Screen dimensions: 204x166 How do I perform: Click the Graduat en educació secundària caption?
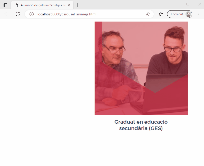141,125
